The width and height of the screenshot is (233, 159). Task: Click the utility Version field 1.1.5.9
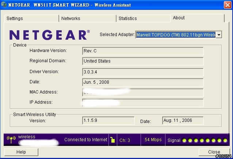tap(108, 120)
